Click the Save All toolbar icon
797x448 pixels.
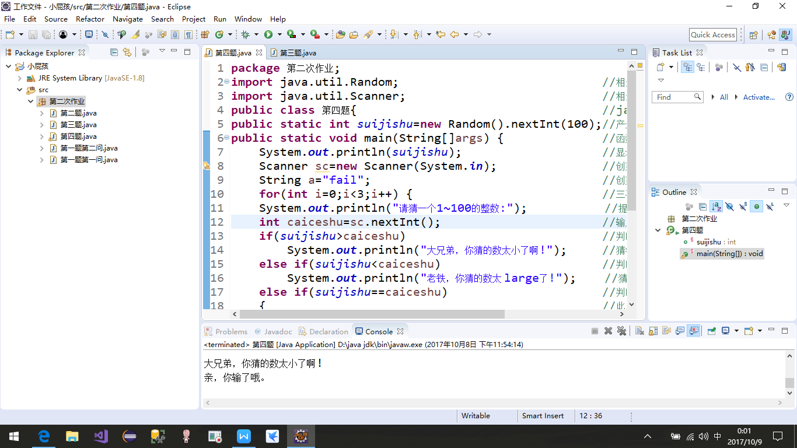[x=46, y=34]
